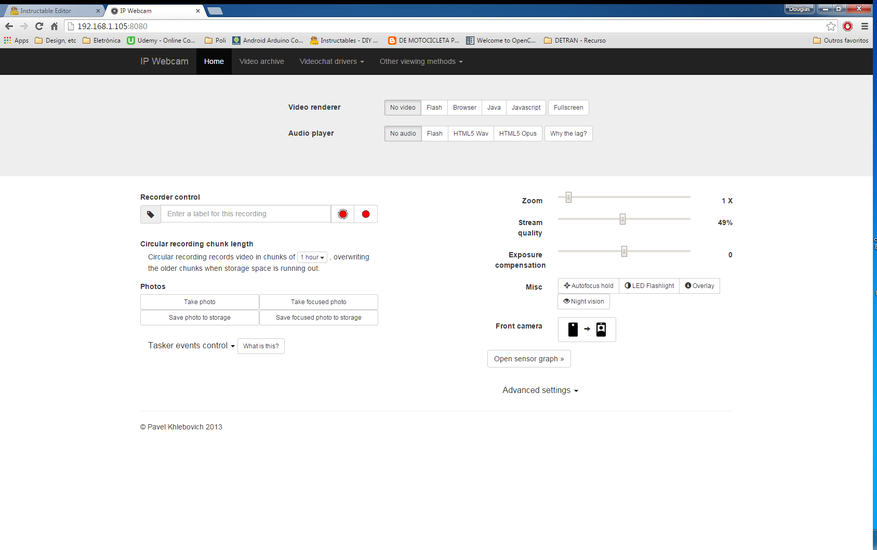877x550 pixels.
Task: Go to browser home page
Action: pyautogui.click(x=54, y=26)
